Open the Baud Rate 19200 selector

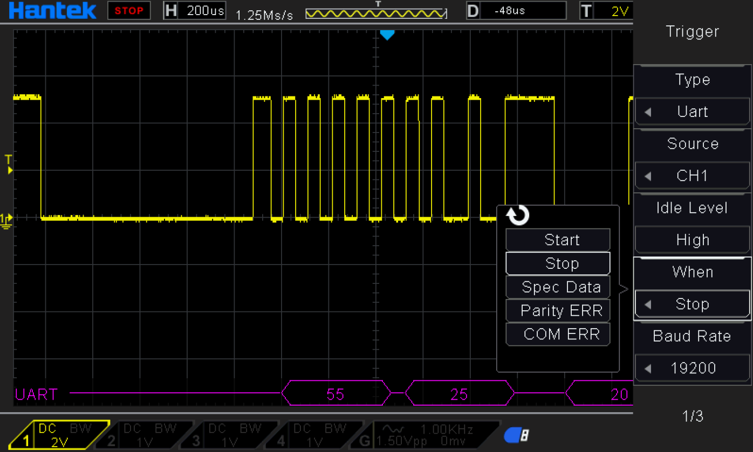pyautogui.click(x=692, y=368)
